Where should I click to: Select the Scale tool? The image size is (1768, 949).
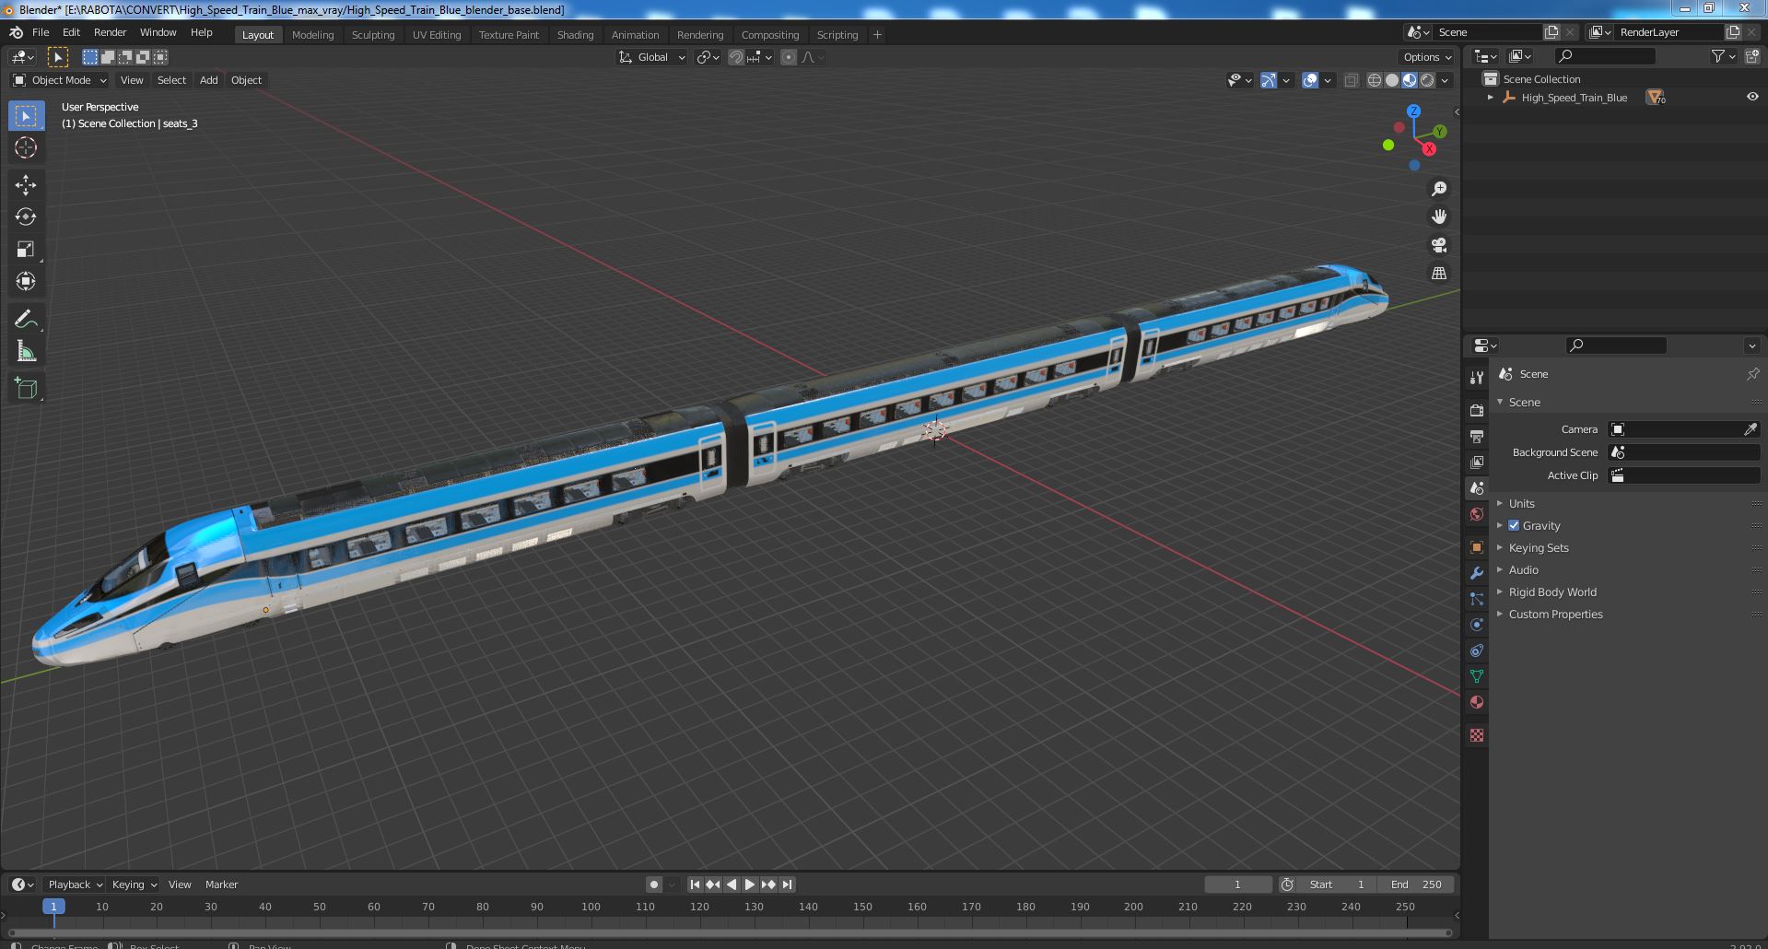pyautogui.click(x=26, y=249)
